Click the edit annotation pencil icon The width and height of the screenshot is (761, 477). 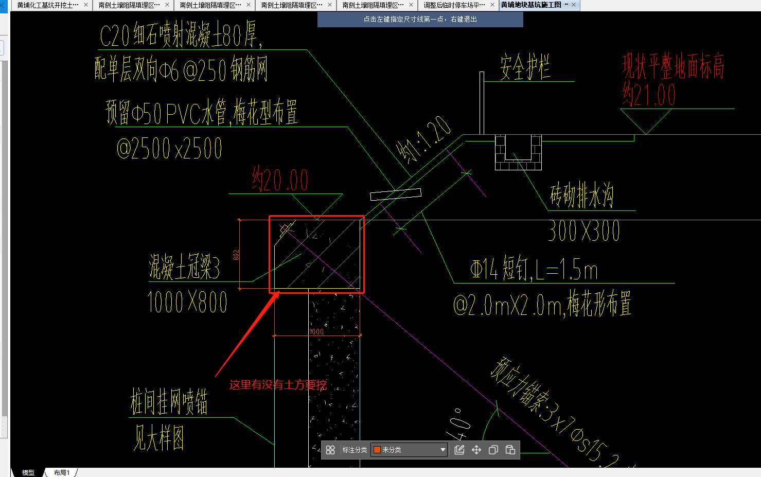coord(459,450)
